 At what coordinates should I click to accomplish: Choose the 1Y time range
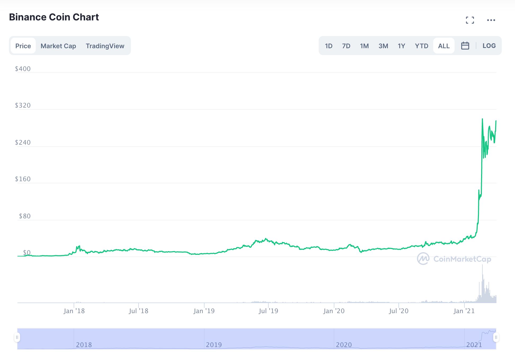pyautogui.click(x=401, y=46)
